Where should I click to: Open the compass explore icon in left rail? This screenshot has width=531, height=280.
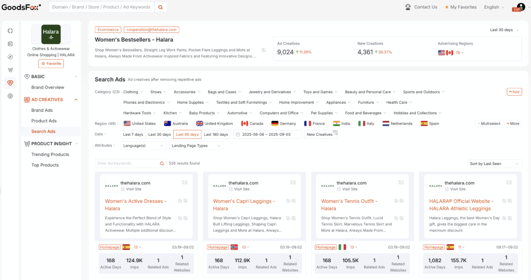10,57
